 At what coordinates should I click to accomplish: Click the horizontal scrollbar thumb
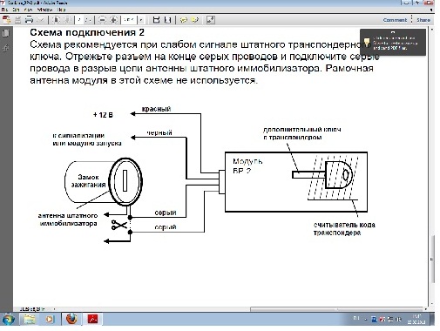[336, 309]
